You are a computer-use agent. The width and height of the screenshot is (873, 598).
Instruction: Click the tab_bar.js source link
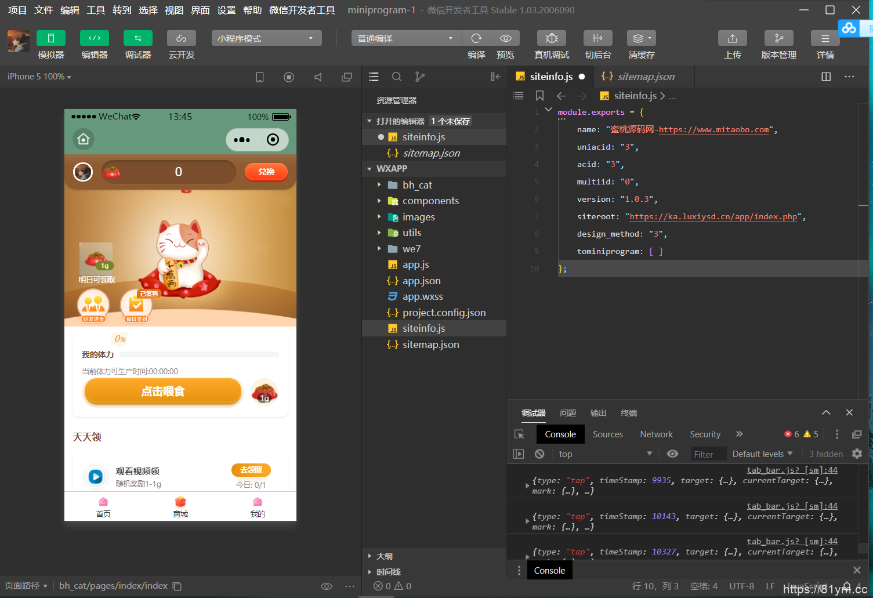click(792, 470)
